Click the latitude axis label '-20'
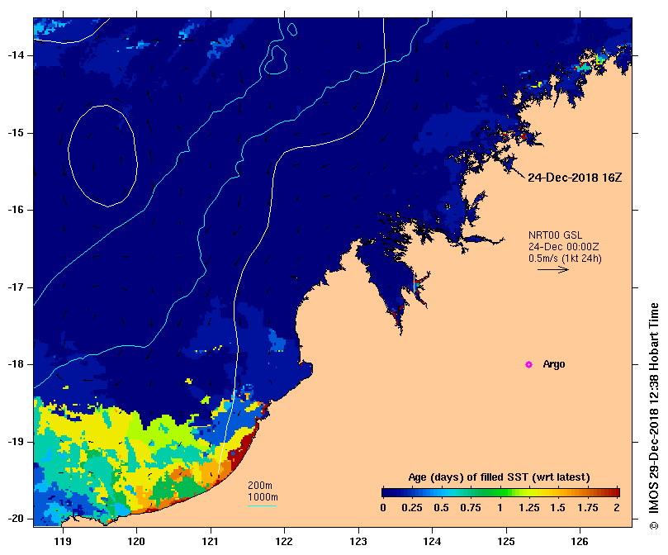This screenshot has width=668, height=555. [x=16, y=519]
